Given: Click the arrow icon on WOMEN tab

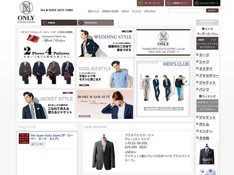Looking at the screenshot, I should 81,23.
